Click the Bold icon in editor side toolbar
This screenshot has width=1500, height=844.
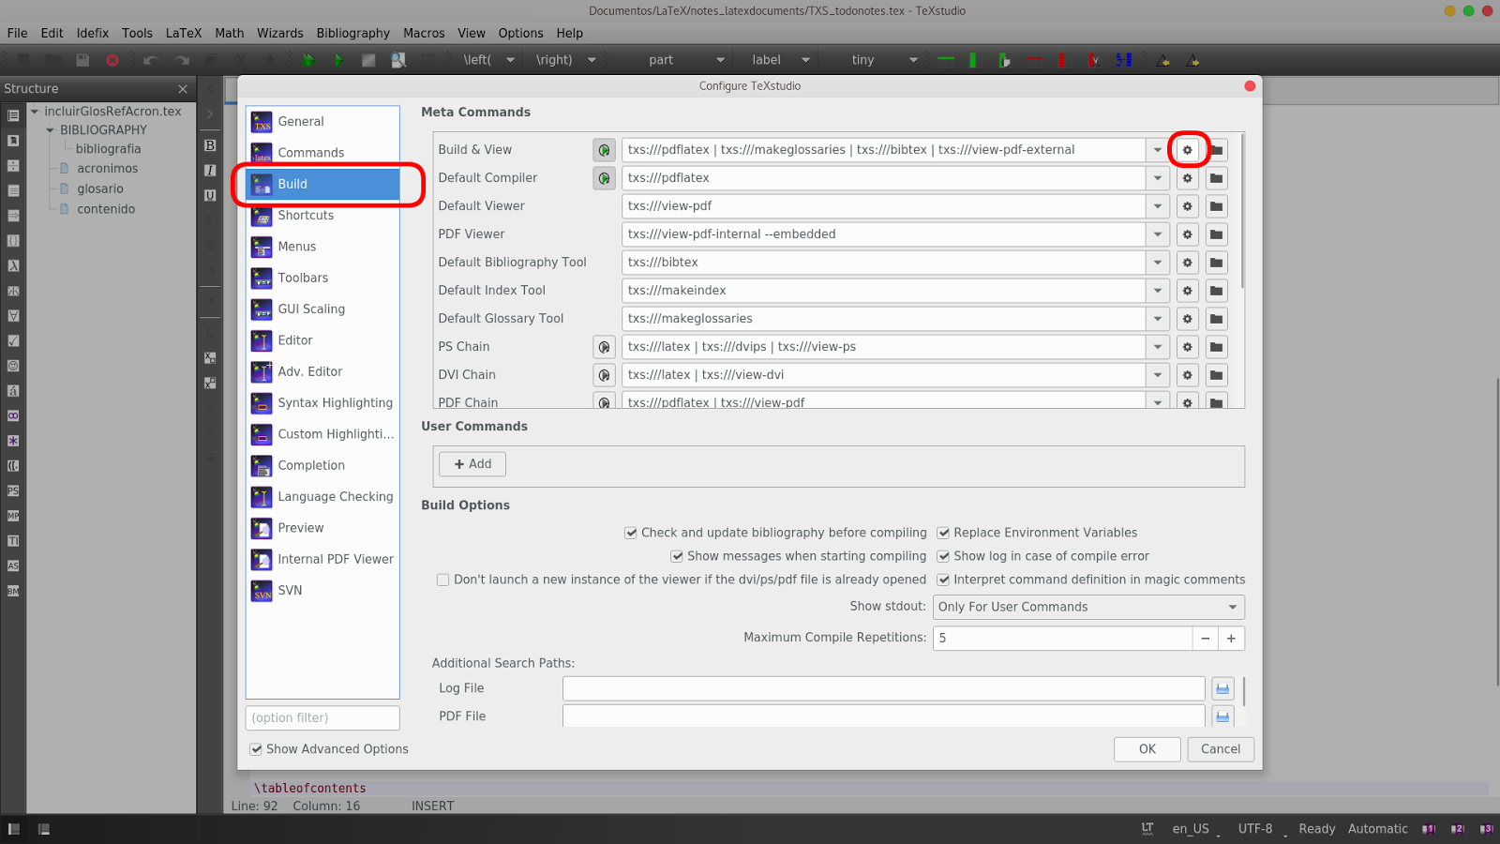(x=210, y=145)
